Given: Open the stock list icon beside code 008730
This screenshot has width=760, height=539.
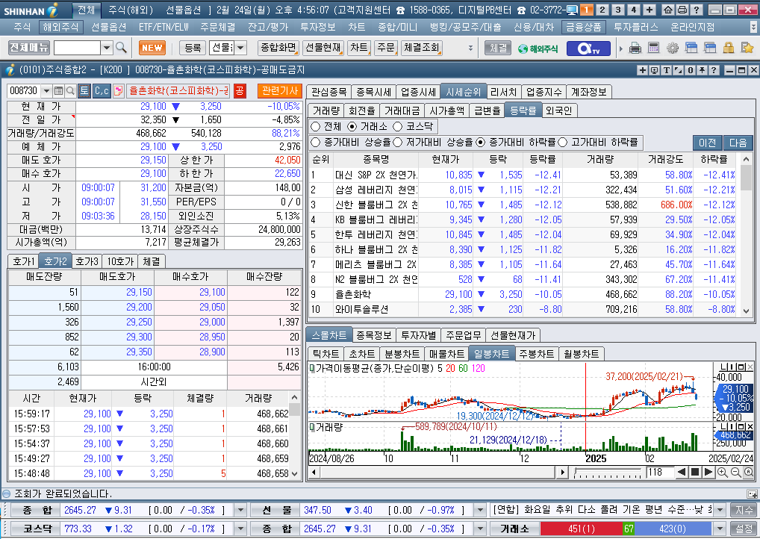Looking at the screenshot, I should (x=59, y=90).
